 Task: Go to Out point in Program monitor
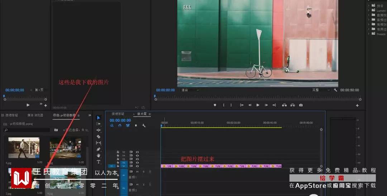[x=274, y=105]
